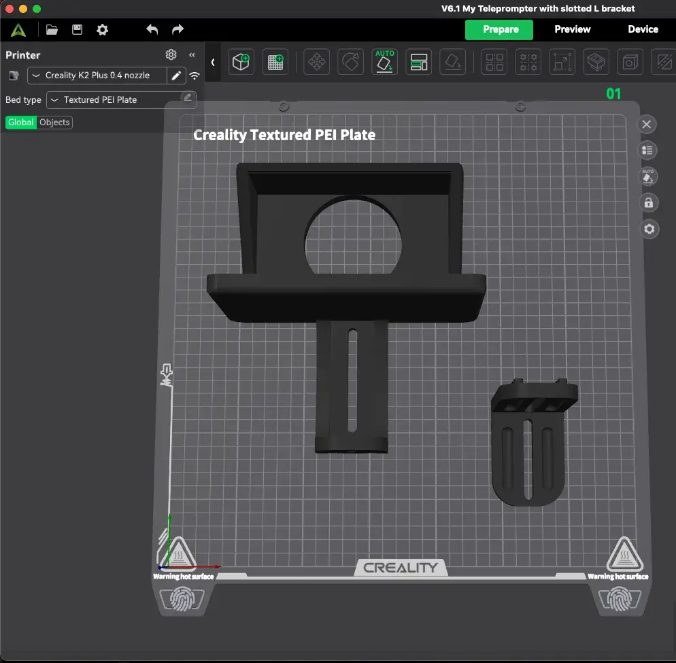Add a new plate with grid icon

tap(276, 62)
